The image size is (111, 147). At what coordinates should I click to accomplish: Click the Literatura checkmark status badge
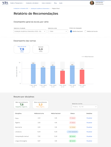(x=72, y=132)
